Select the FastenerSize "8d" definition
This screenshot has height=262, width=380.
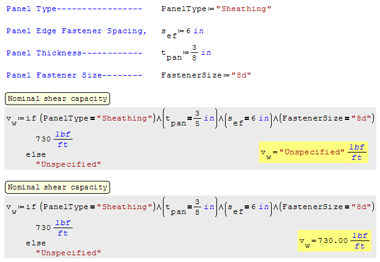206,75
